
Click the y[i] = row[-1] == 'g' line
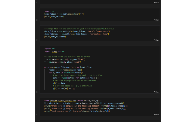tap(64, 88)
